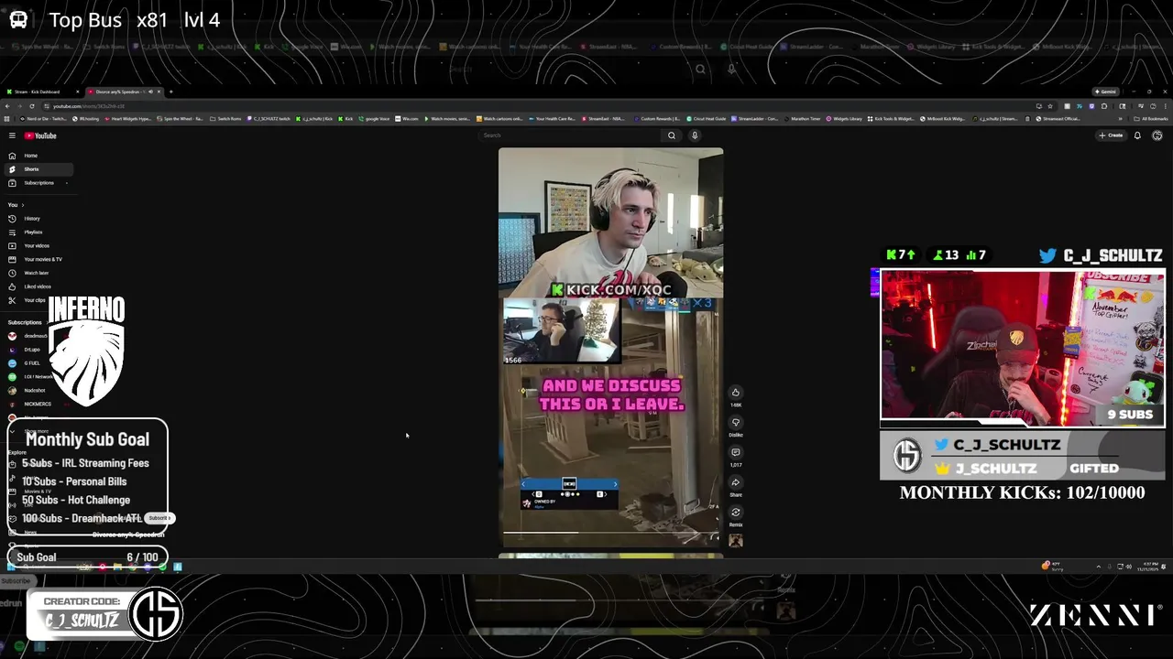The height and width of the screenshot is (659, 1173).
Task: Open the Short's sound thumbnail
Action: click(x=735, y=540)
